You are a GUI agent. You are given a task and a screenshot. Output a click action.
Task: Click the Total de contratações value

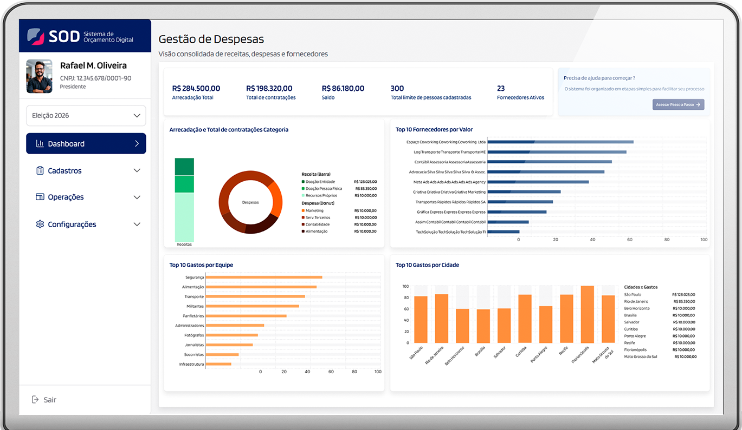click(269, 88)
